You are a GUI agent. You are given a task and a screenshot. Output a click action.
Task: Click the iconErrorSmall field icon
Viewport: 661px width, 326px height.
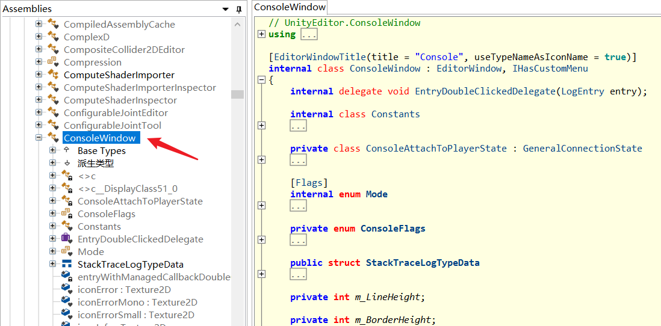click(67, 315)
